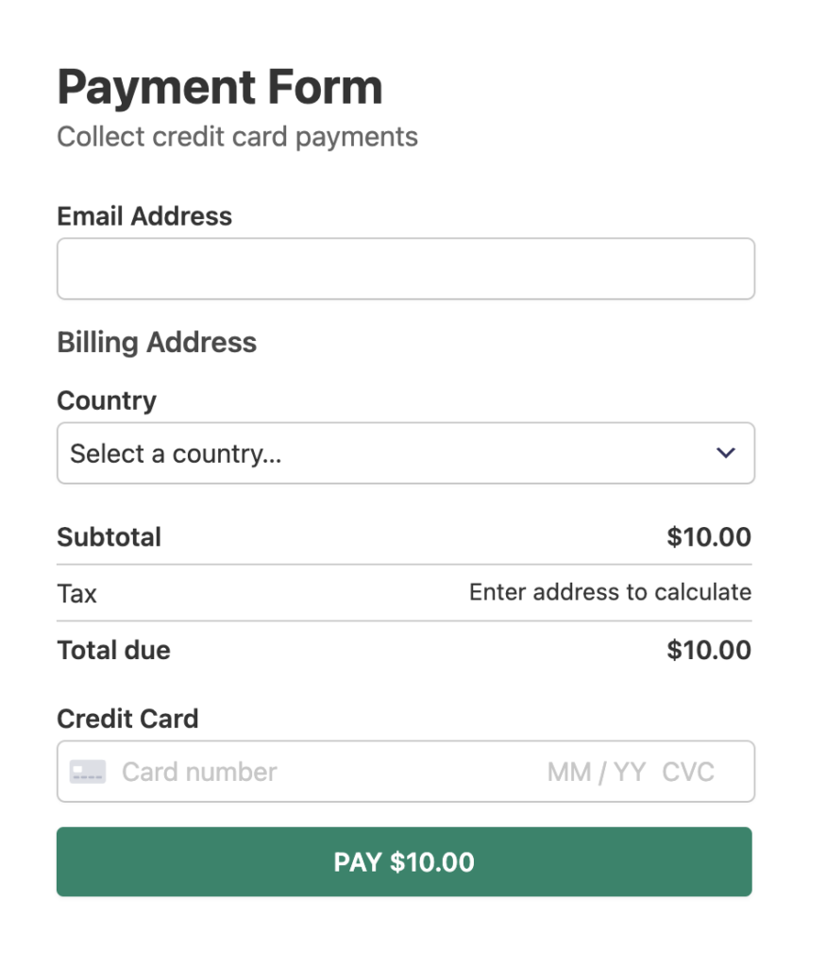
Task: Click the Subtotal row showing $10.00
Action: [x=406, y=536]
